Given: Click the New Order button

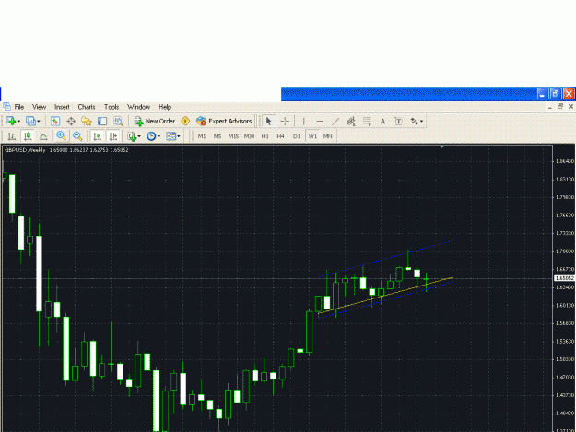Looking at the screenshot, I should 154,121.
